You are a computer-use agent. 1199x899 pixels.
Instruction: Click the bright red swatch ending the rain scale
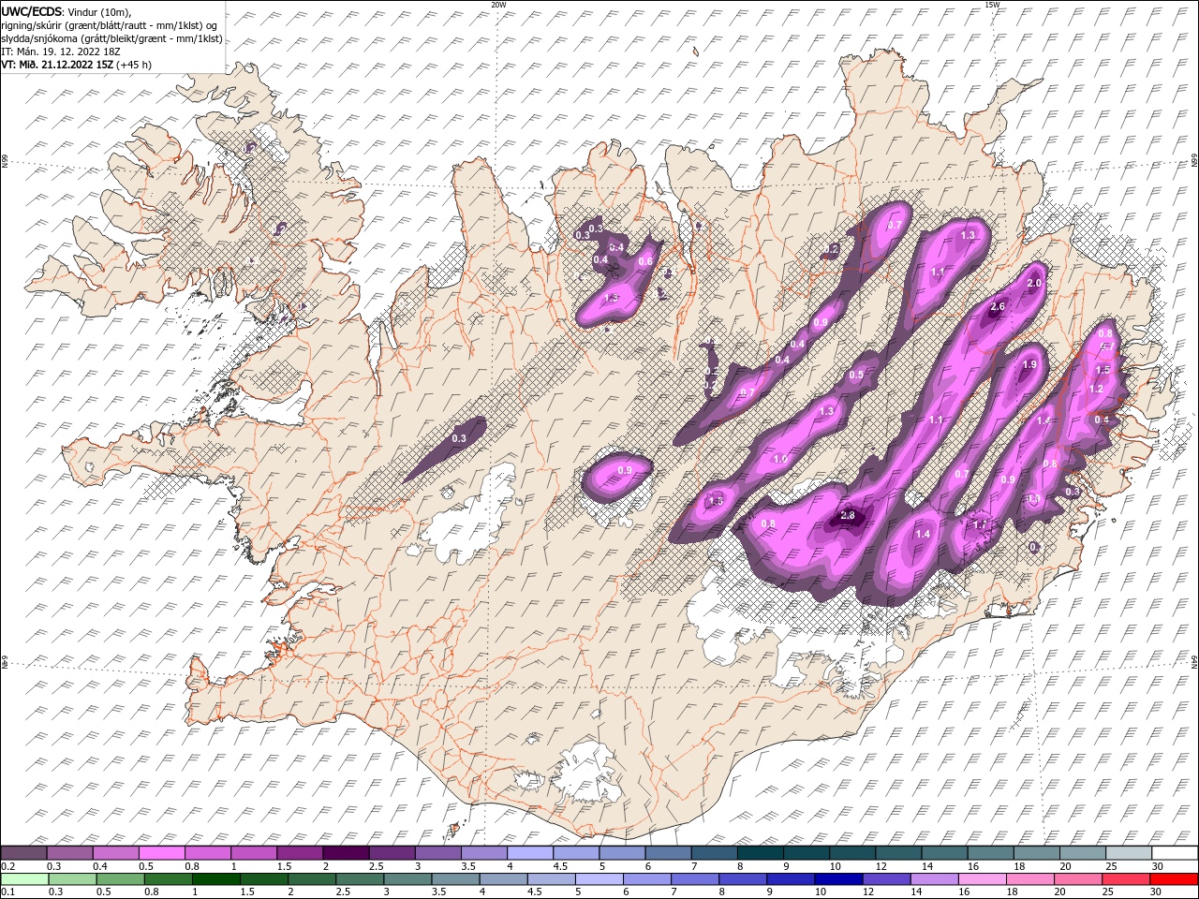pos(1174,879)
